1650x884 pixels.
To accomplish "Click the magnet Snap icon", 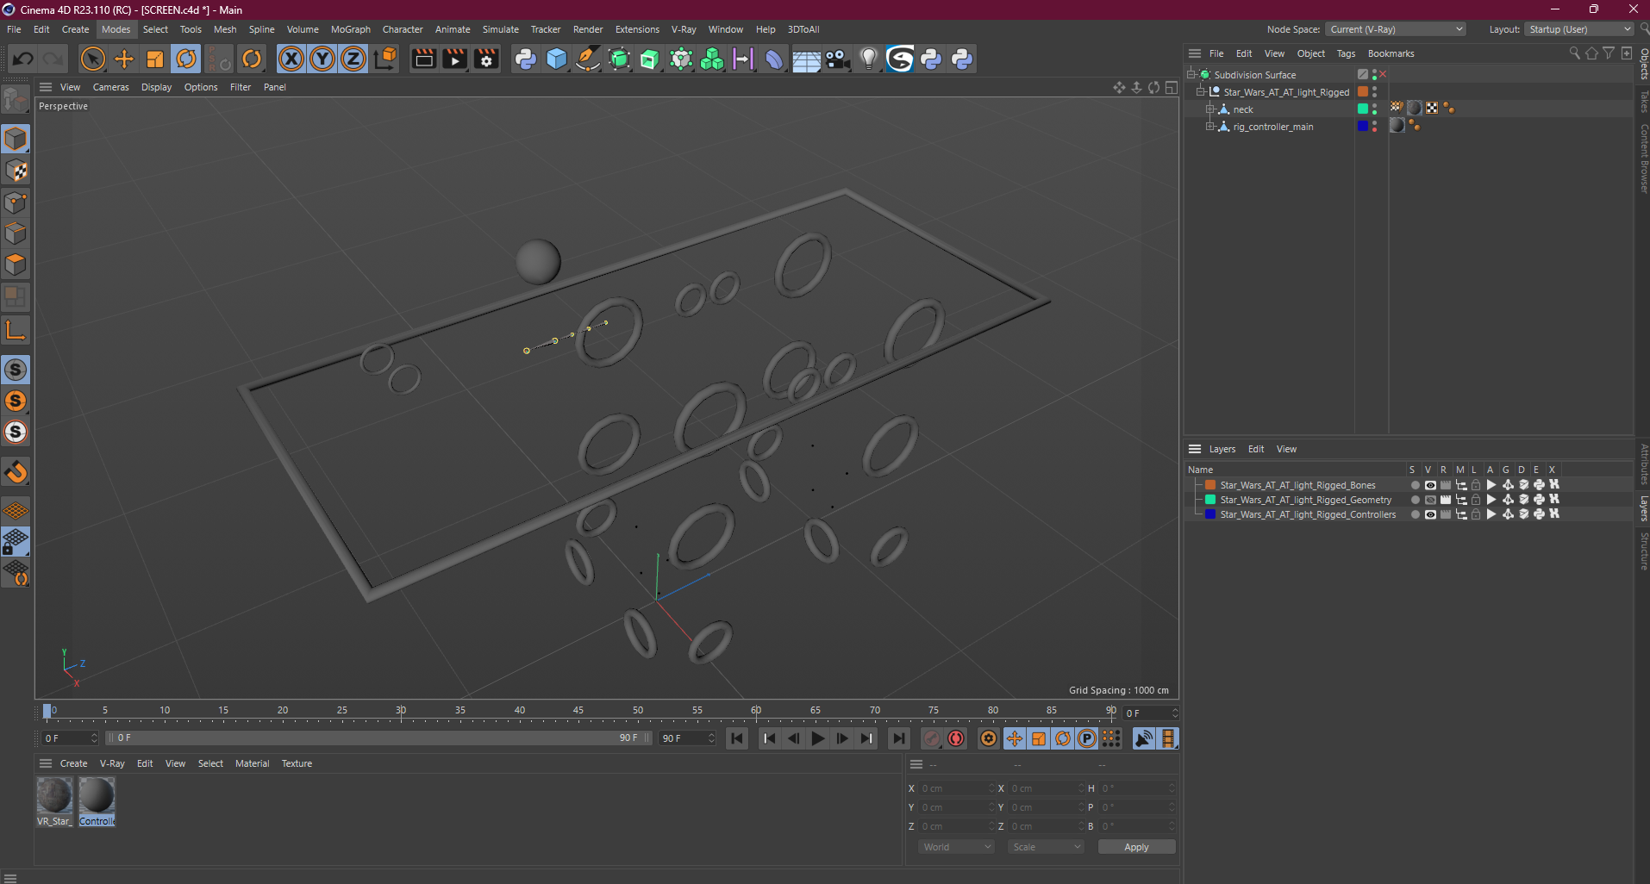I will pyautogui.click(x=16, y=472).
